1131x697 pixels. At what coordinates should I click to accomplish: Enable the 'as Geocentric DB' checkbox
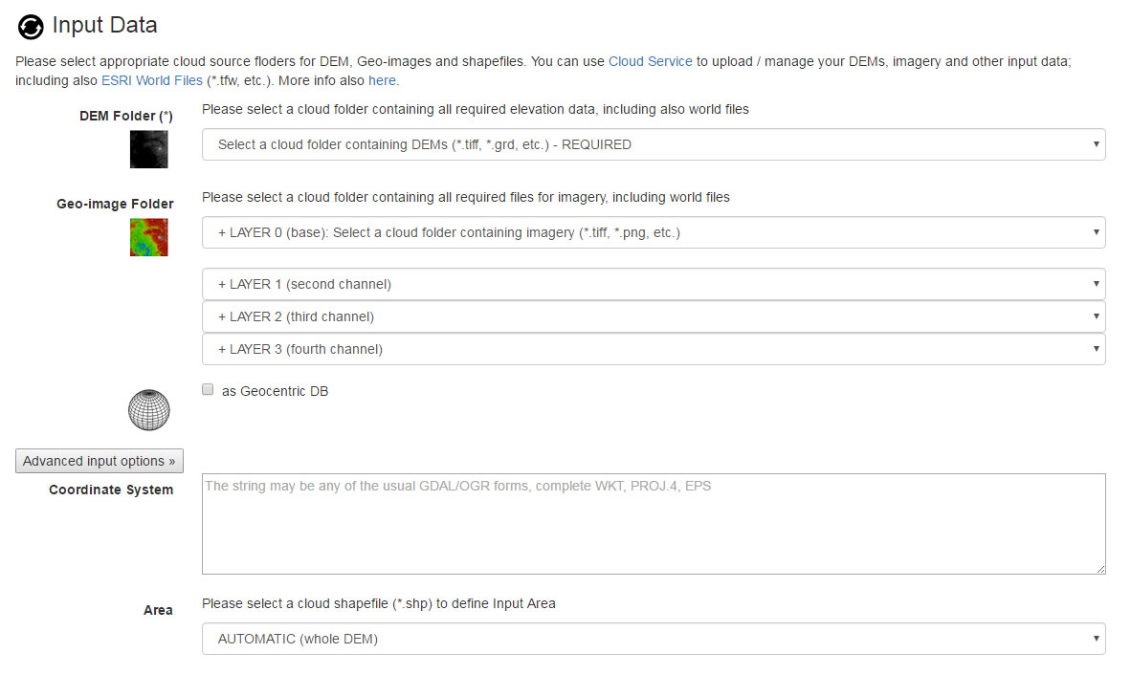[x=208, y=389]
